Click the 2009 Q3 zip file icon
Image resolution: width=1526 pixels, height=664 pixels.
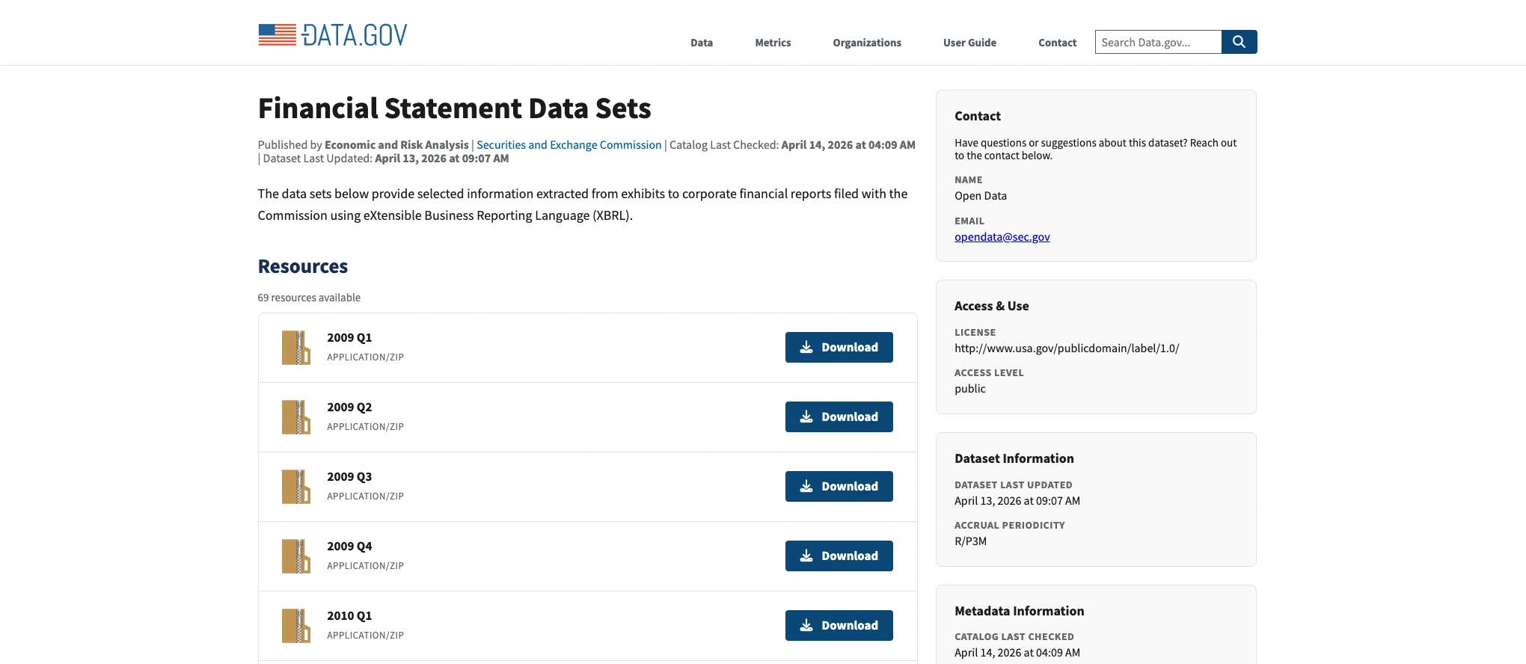point(296,487)
